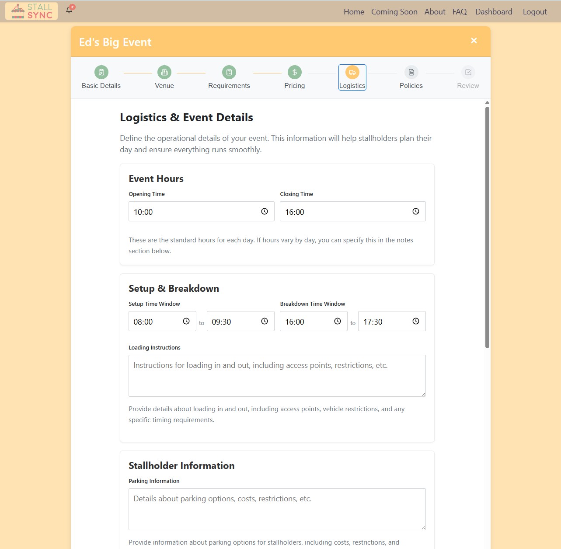This screenshot has width=561, height=549.
Task: Open the About page
Action: 435,12
